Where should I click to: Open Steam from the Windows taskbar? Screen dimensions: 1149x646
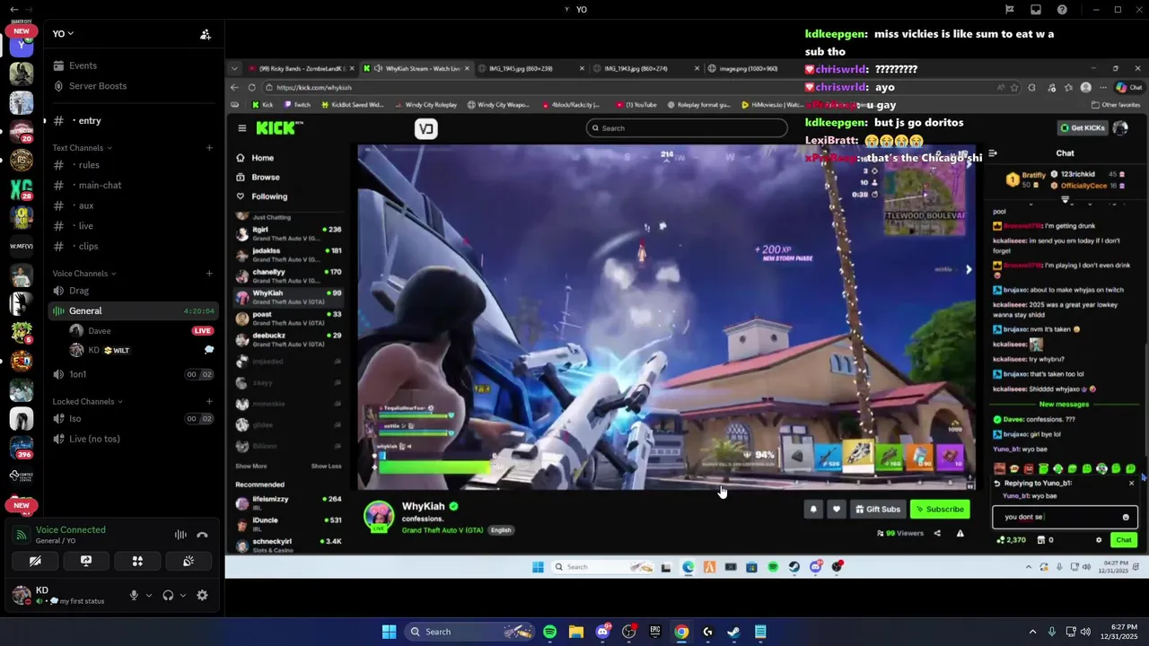tap(733, 632)
